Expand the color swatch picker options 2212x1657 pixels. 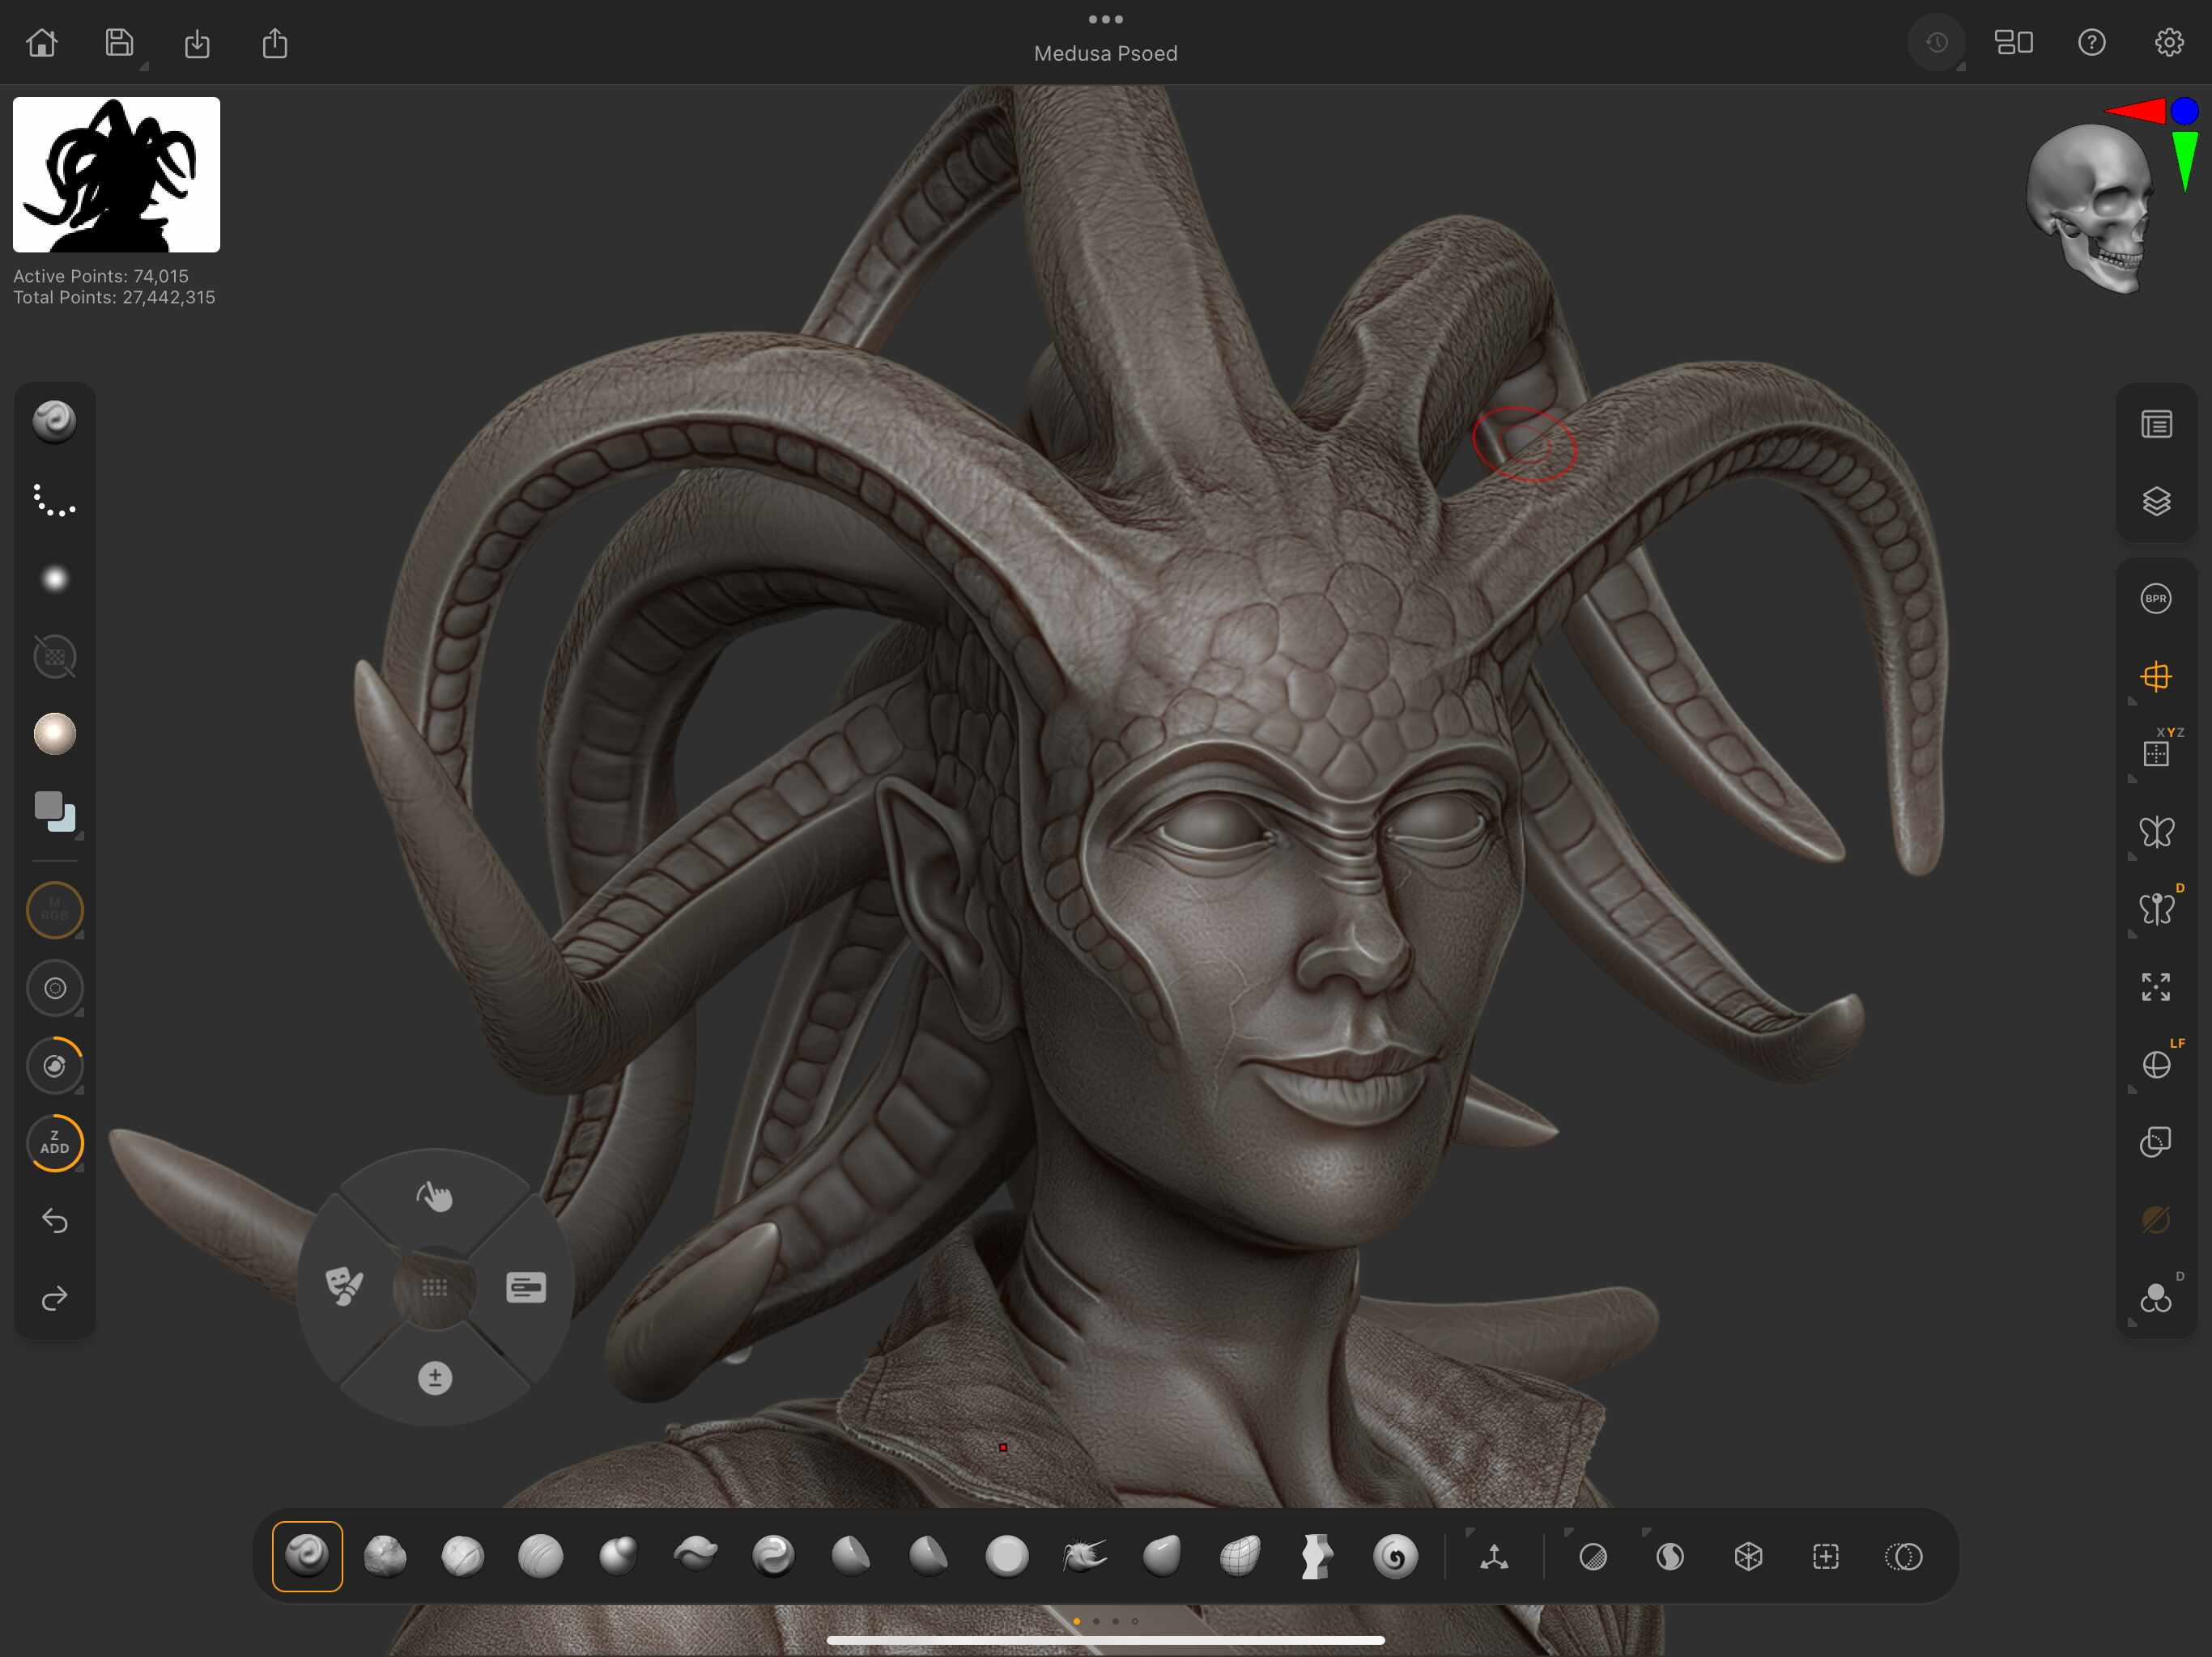79,836
